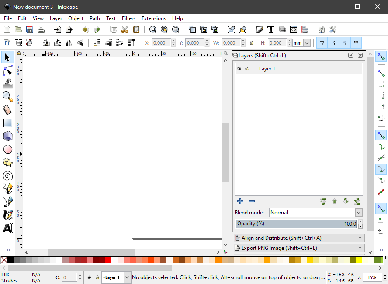Screen dimensions: 388x284
Task: Activate the Spiral tool
Action: 7,175
